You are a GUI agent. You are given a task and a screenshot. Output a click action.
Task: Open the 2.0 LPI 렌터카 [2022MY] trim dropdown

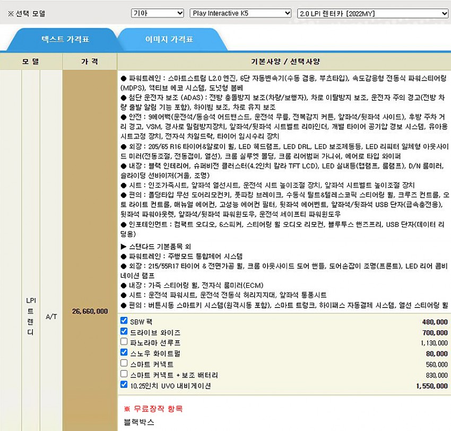coord(372,13)
